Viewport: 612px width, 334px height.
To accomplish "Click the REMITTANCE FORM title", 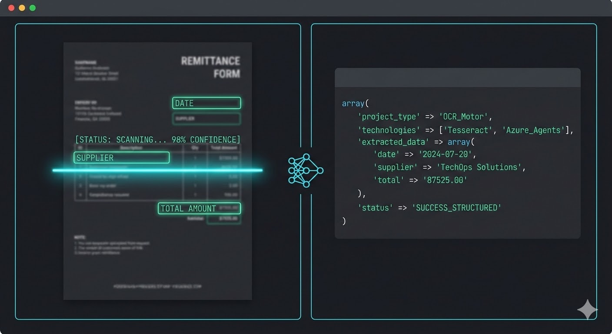I will tap(210, 67).
